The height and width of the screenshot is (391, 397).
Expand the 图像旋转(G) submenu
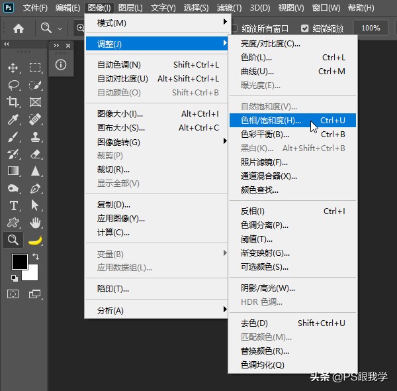157,142
